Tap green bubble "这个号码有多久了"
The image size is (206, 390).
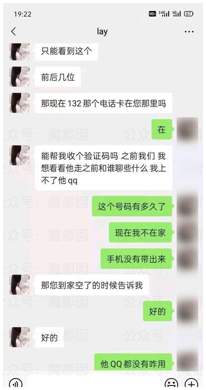pyautogui.click(x=132, y=206)
